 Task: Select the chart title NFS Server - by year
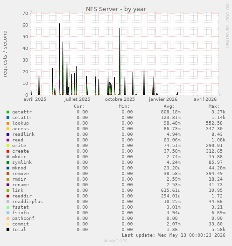click(x=116, y=9)
